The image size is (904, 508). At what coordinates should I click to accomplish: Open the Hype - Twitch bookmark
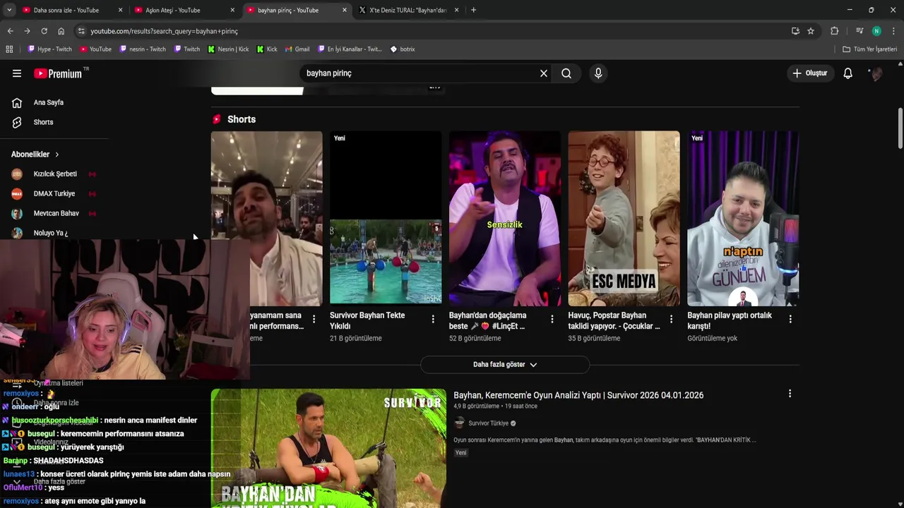pyautogui.click(x=49, y=49)
